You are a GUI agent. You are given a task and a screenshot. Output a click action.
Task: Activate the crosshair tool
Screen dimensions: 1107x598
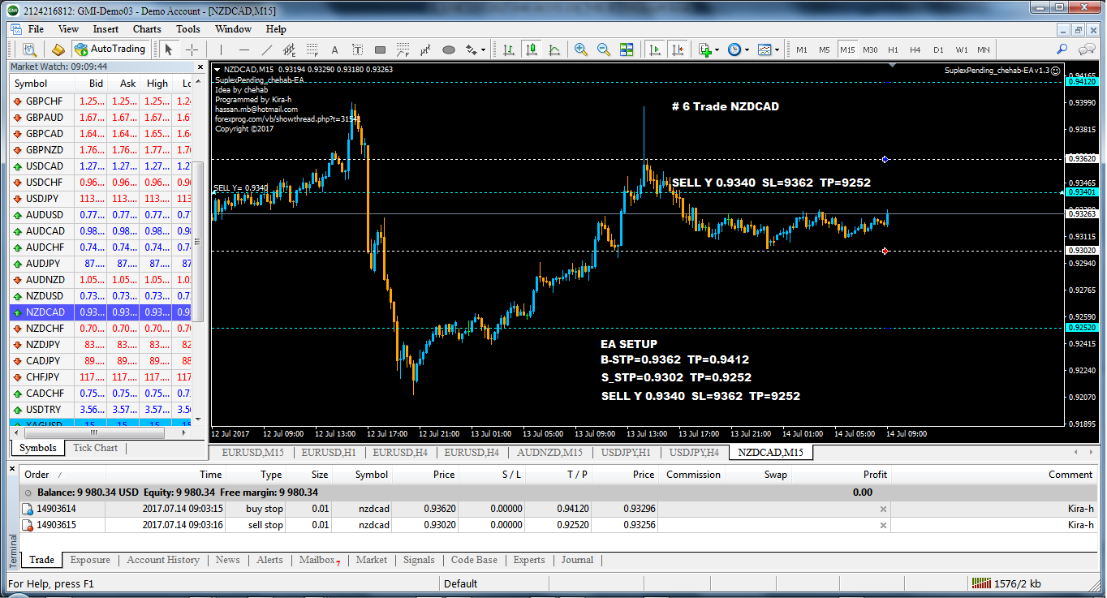(192, 49)
